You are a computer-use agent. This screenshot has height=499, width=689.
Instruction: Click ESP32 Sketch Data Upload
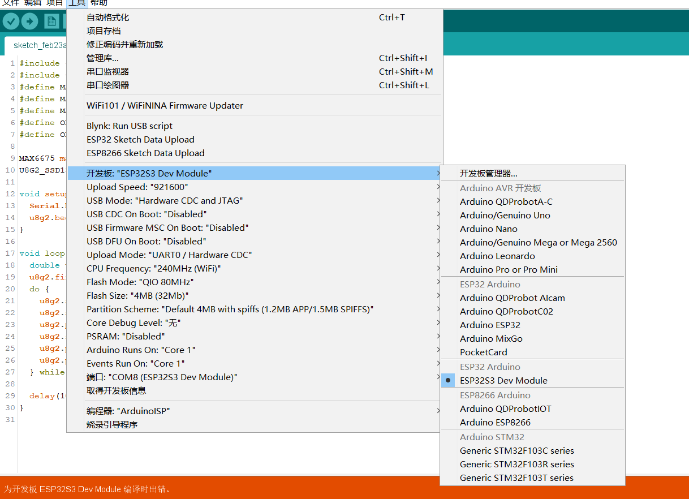pyautogui.click(x=255, y=140)
